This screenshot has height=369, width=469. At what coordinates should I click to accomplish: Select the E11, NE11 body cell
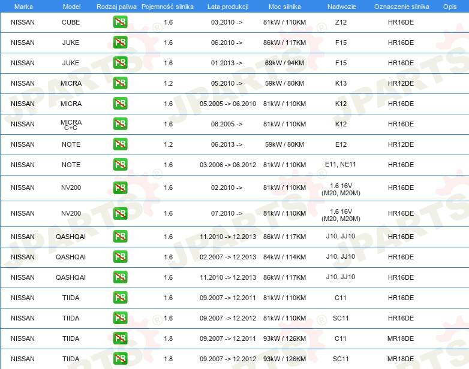click(x=341, y=164)
